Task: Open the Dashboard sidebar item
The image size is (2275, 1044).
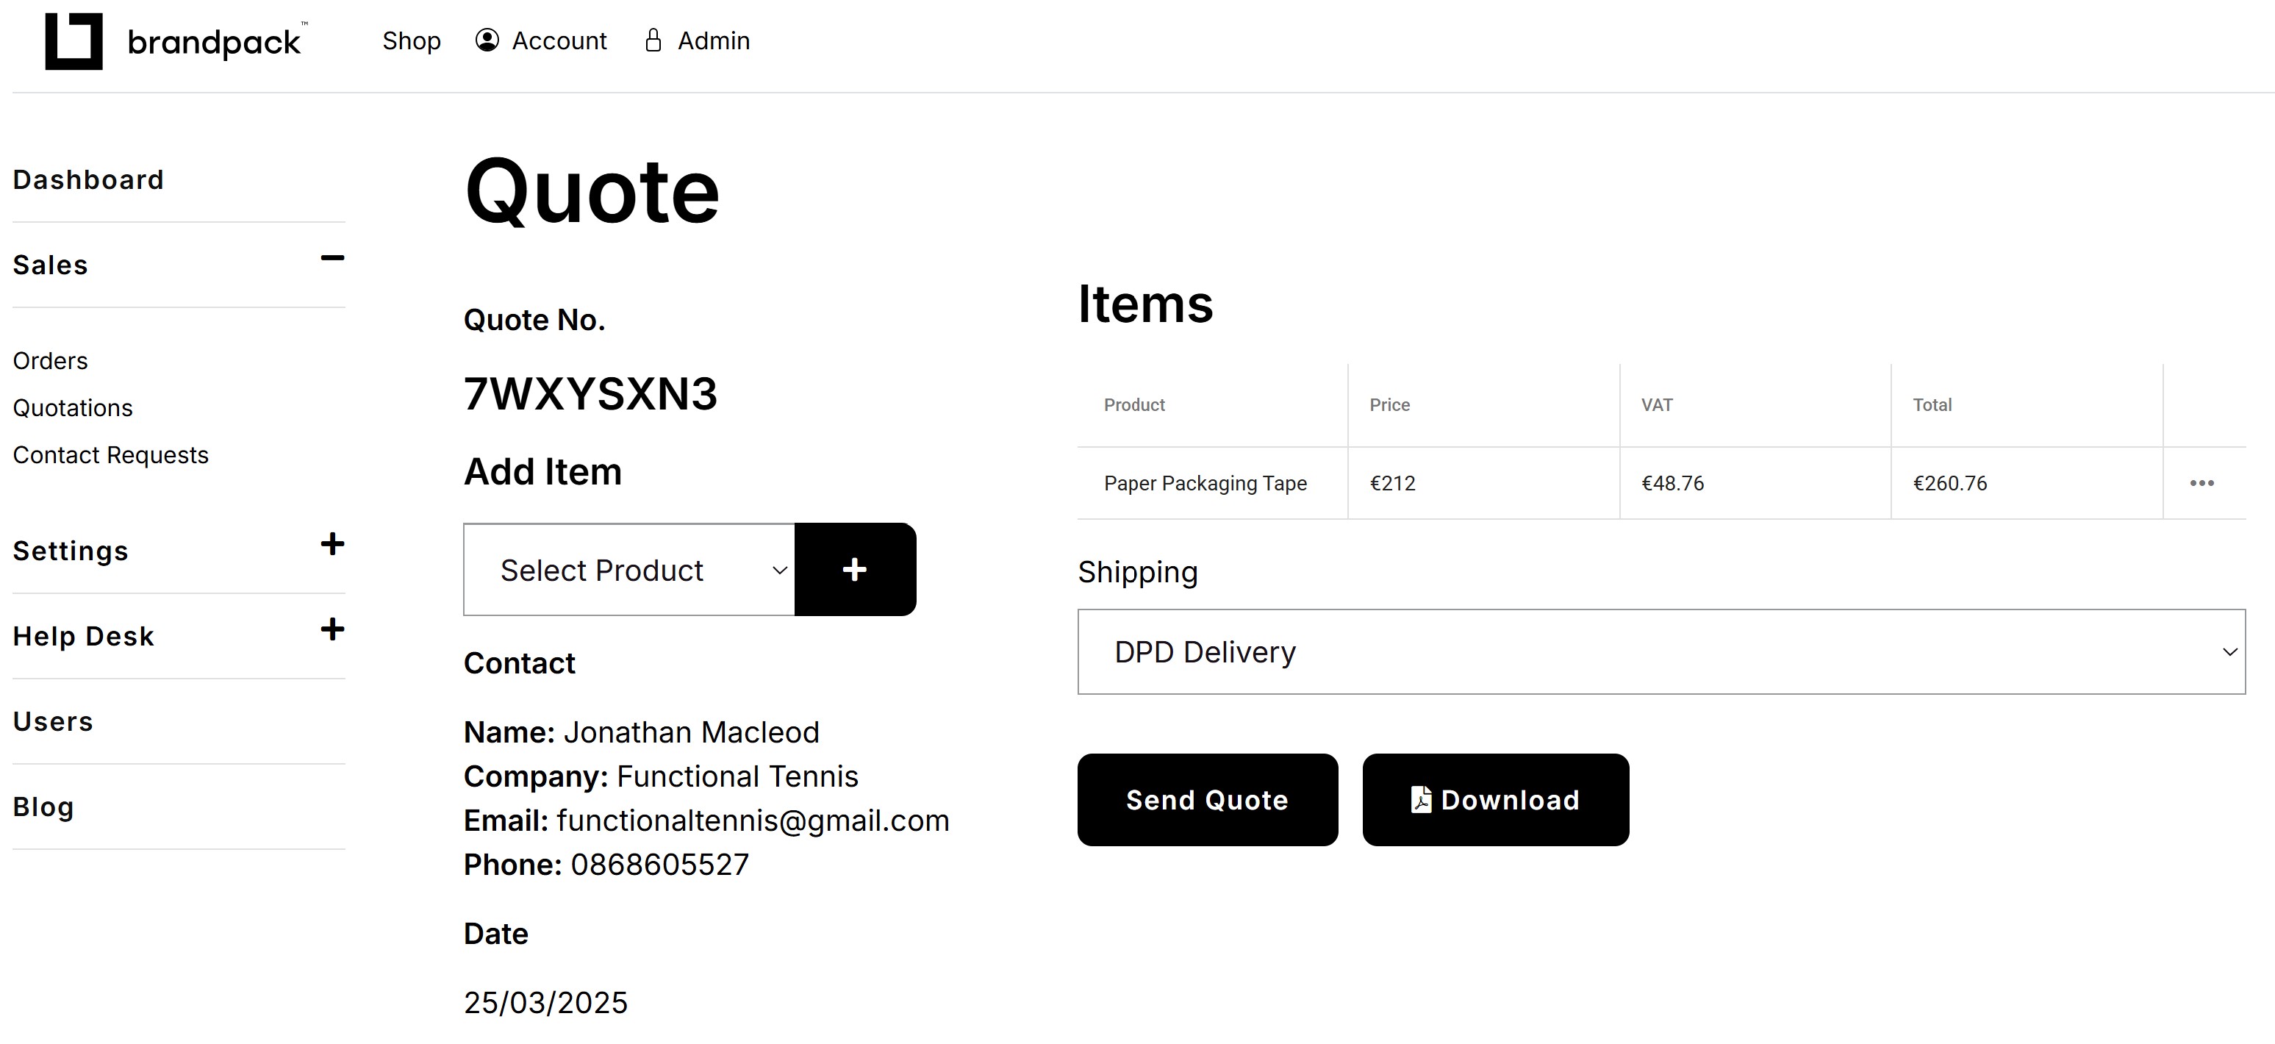Action: click(x=88, y=180)
